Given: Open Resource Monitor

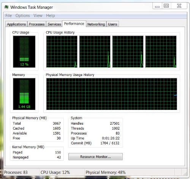Looking at the screenshot, I should pyautogui.click(x=95, y=157).
